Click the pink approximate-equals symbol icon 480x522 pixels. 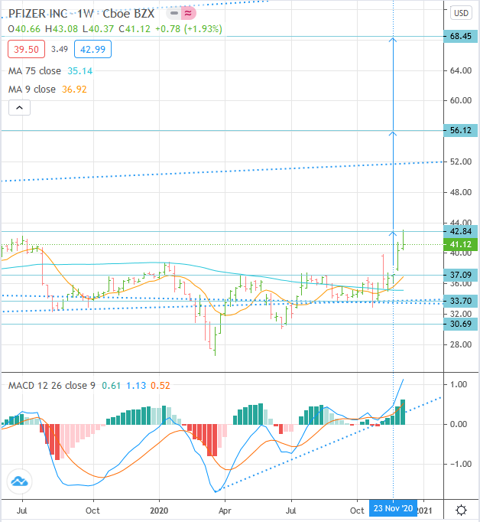[189, 13]
